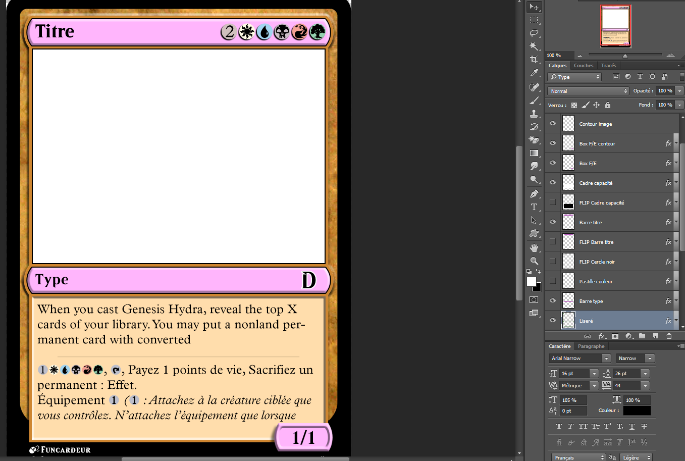Image resolution: width=685 pixels, height=461 pixels.
Task: Select the Brush tool
Action: point(534,100)
